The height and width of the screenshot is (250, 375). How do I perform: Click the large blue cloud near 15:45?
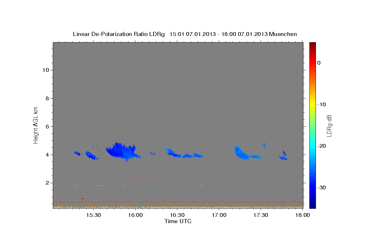(122, 151)
